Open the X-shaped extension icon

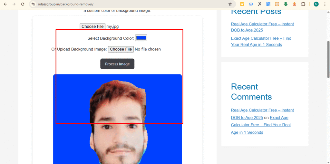click(259, 4)
